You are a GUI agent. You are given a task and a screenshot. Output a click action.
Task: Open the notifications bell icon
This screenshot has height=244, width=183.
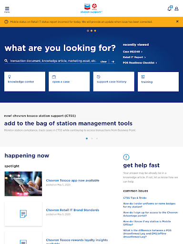pos(170,8)
